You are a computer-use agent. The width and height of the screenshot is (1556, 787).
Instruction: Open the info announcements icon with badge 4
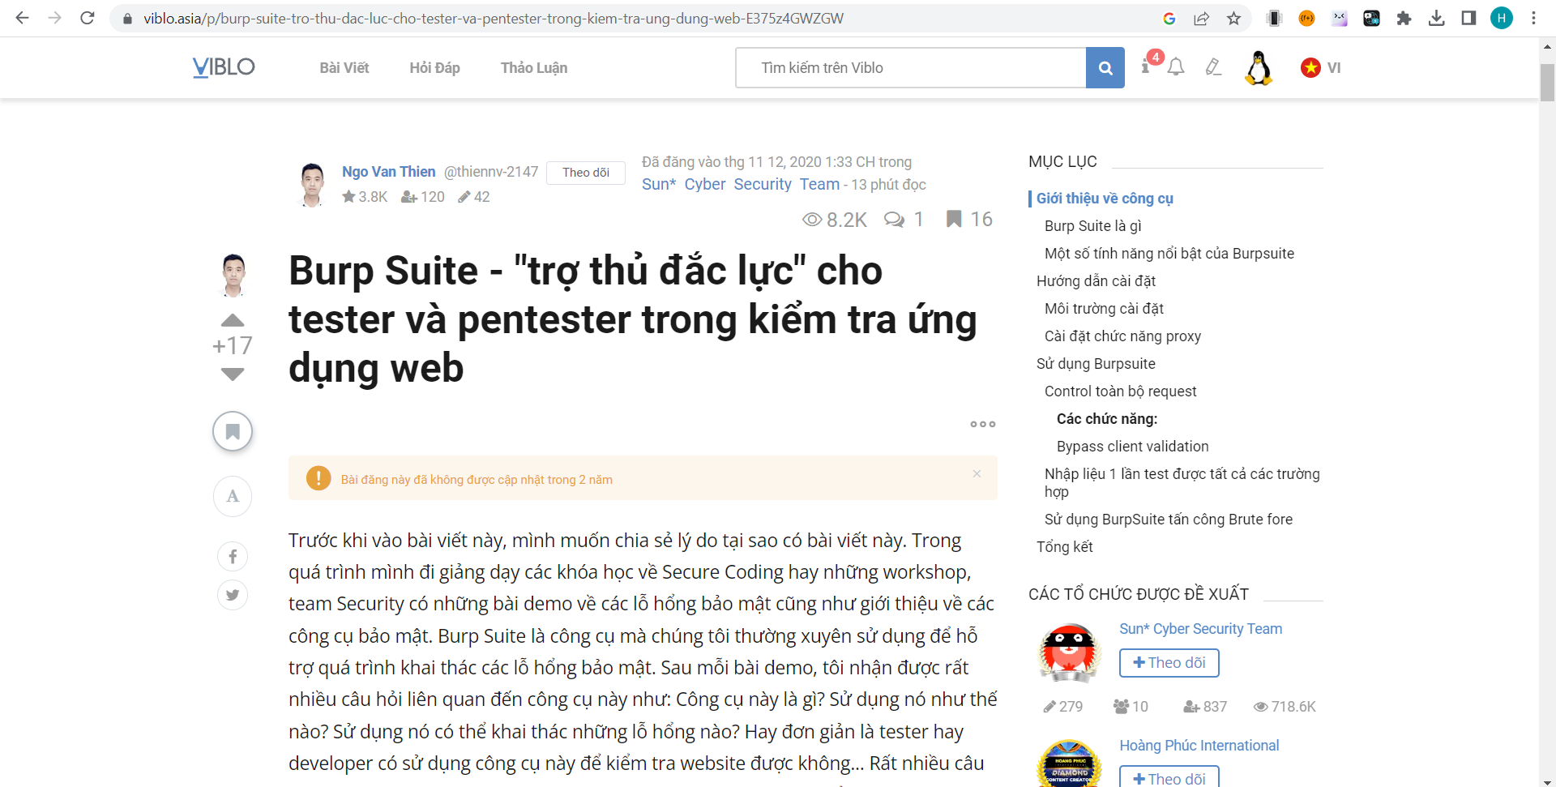pyautogui.click(x=1145, y=66)
